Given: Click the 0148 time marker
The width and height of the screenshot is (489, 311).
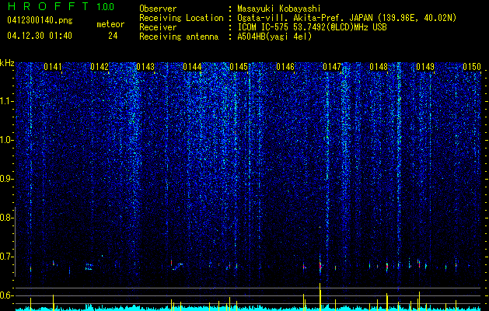Looking at the screenshot, I should pos(379,67).
